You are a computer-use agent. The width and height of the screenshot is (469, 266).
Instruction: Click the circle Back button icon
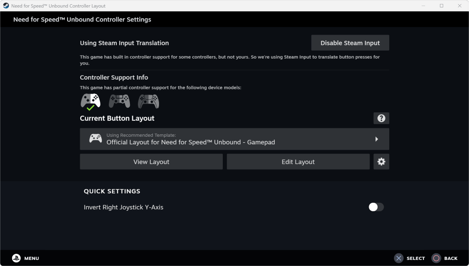pyautogui.click(x=436, y=258)
